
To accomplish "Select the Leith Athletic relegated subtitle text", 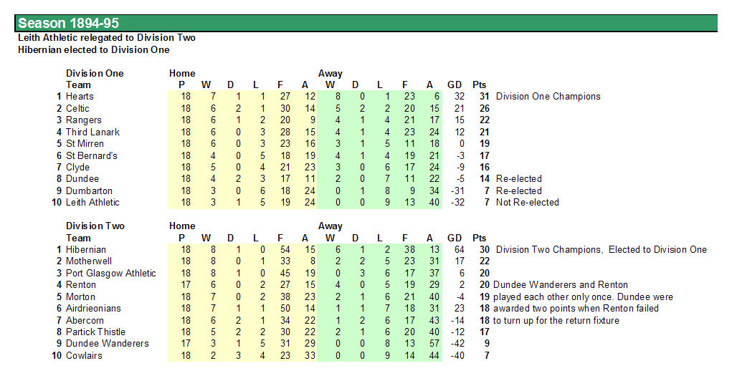I will click(106, 38).
